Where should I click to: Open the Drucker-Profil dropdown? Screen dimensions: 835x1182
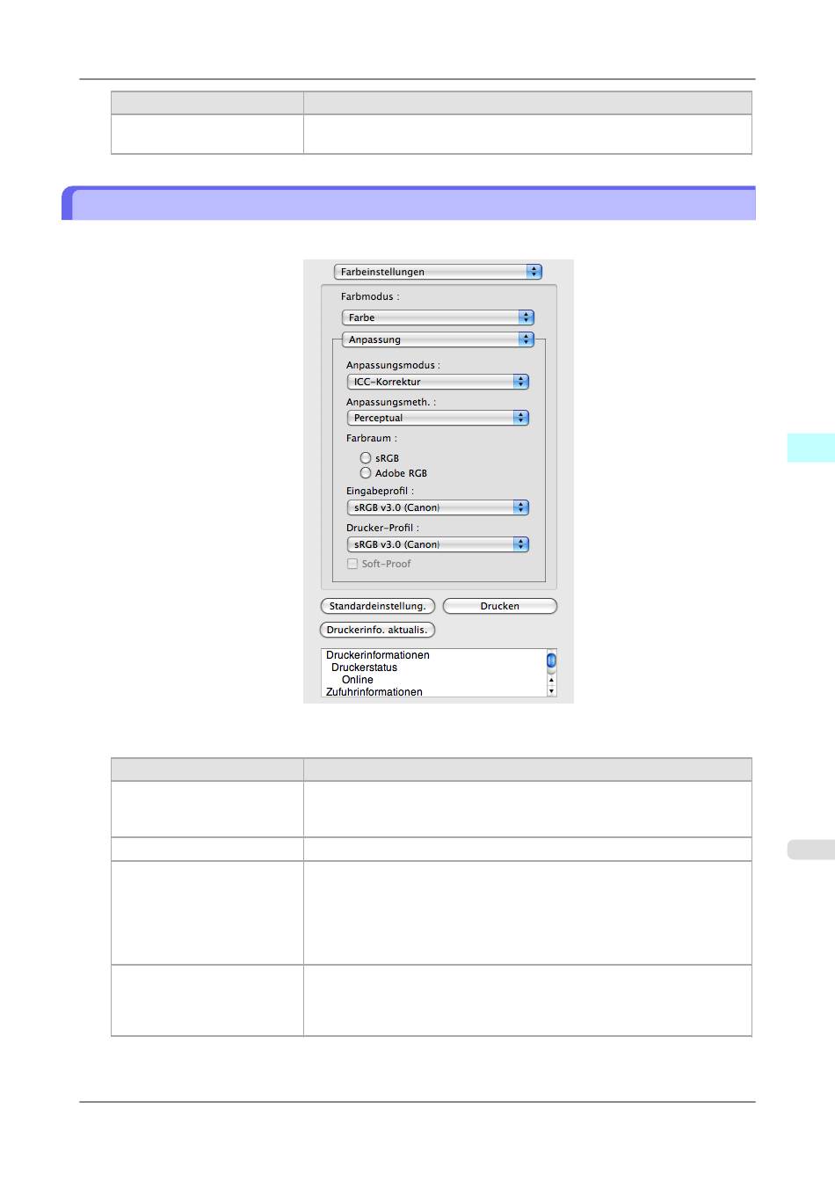point(438,544)
